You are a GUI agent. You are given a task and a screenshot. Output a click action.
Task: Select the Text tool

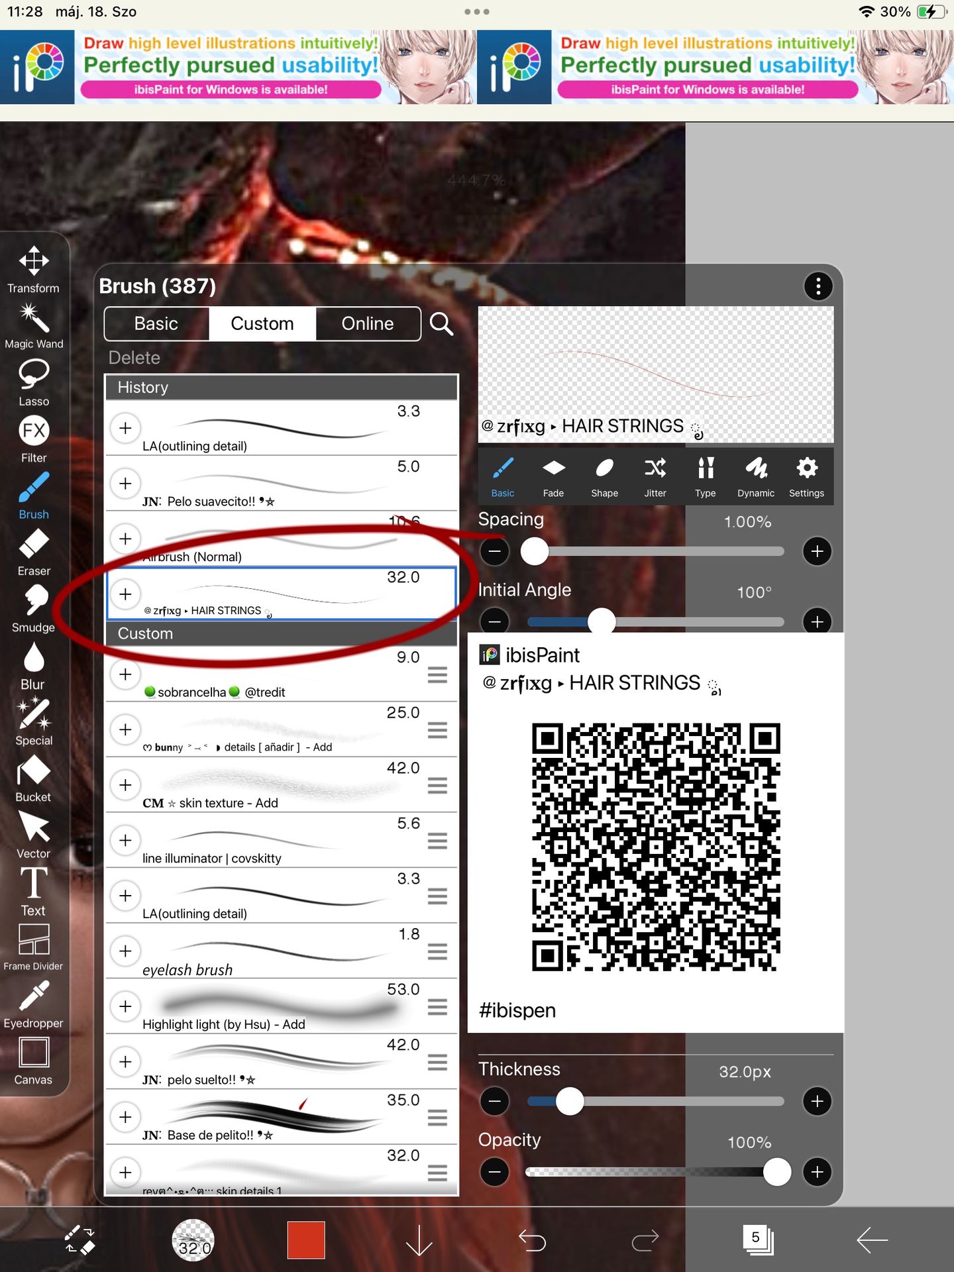click(x=34, y=892)
